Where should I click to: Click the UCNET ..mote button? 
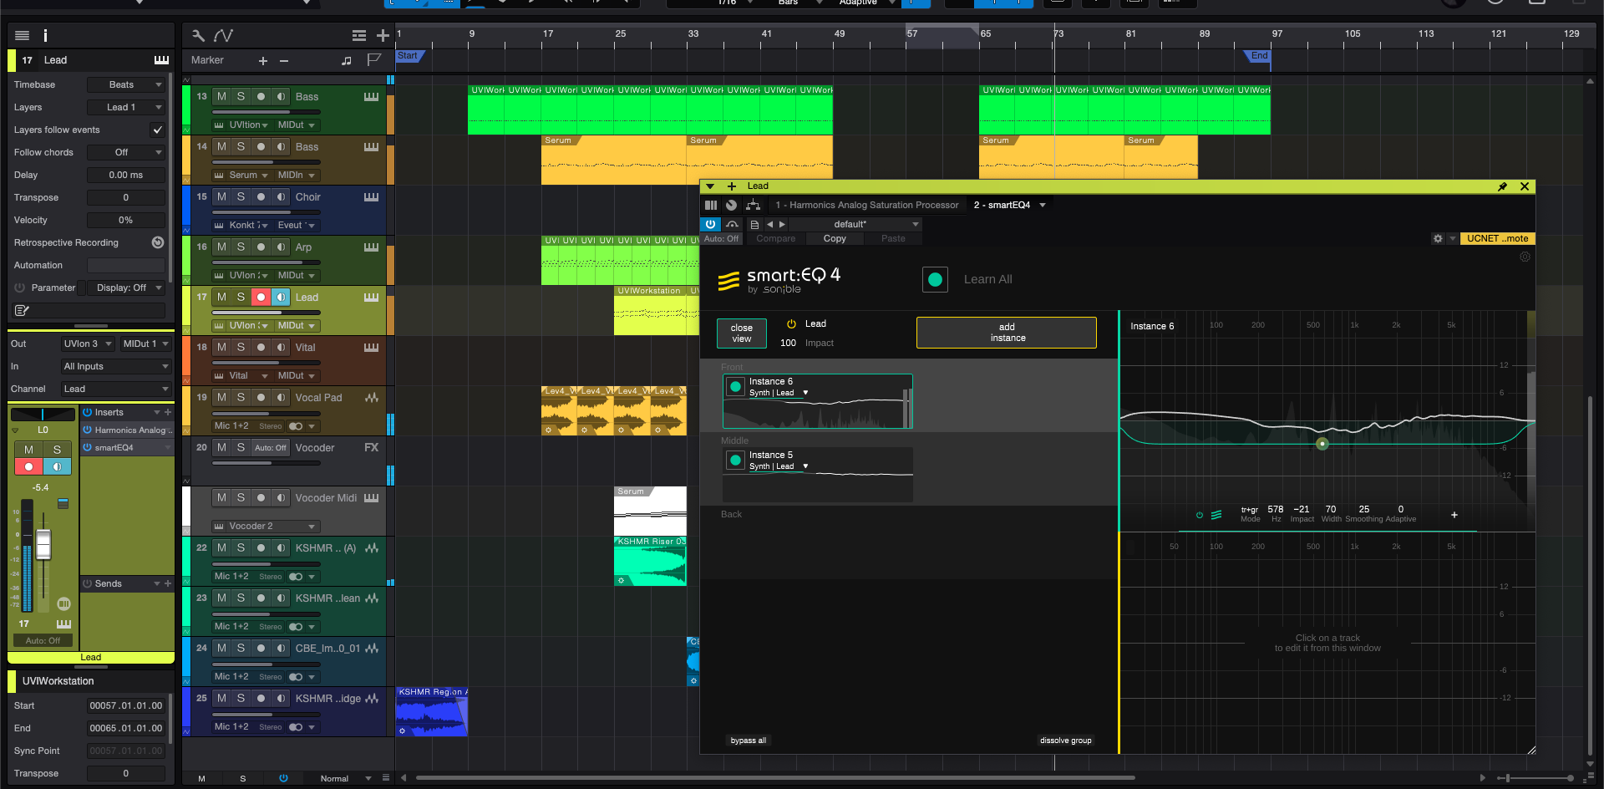point(1497,238)
